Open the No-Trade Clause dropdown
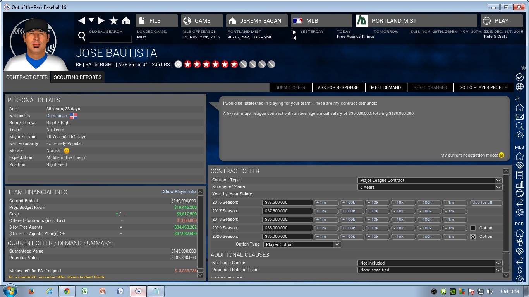Screen dimensions: 529x297 (x=430, y=263)
